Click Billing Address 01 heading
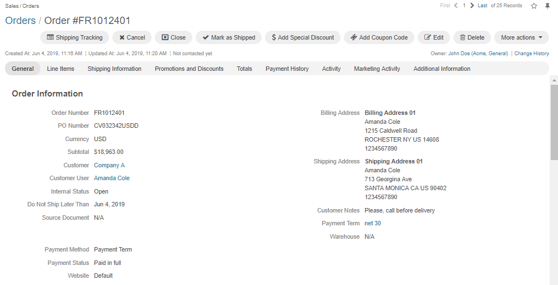 point(390,113)
